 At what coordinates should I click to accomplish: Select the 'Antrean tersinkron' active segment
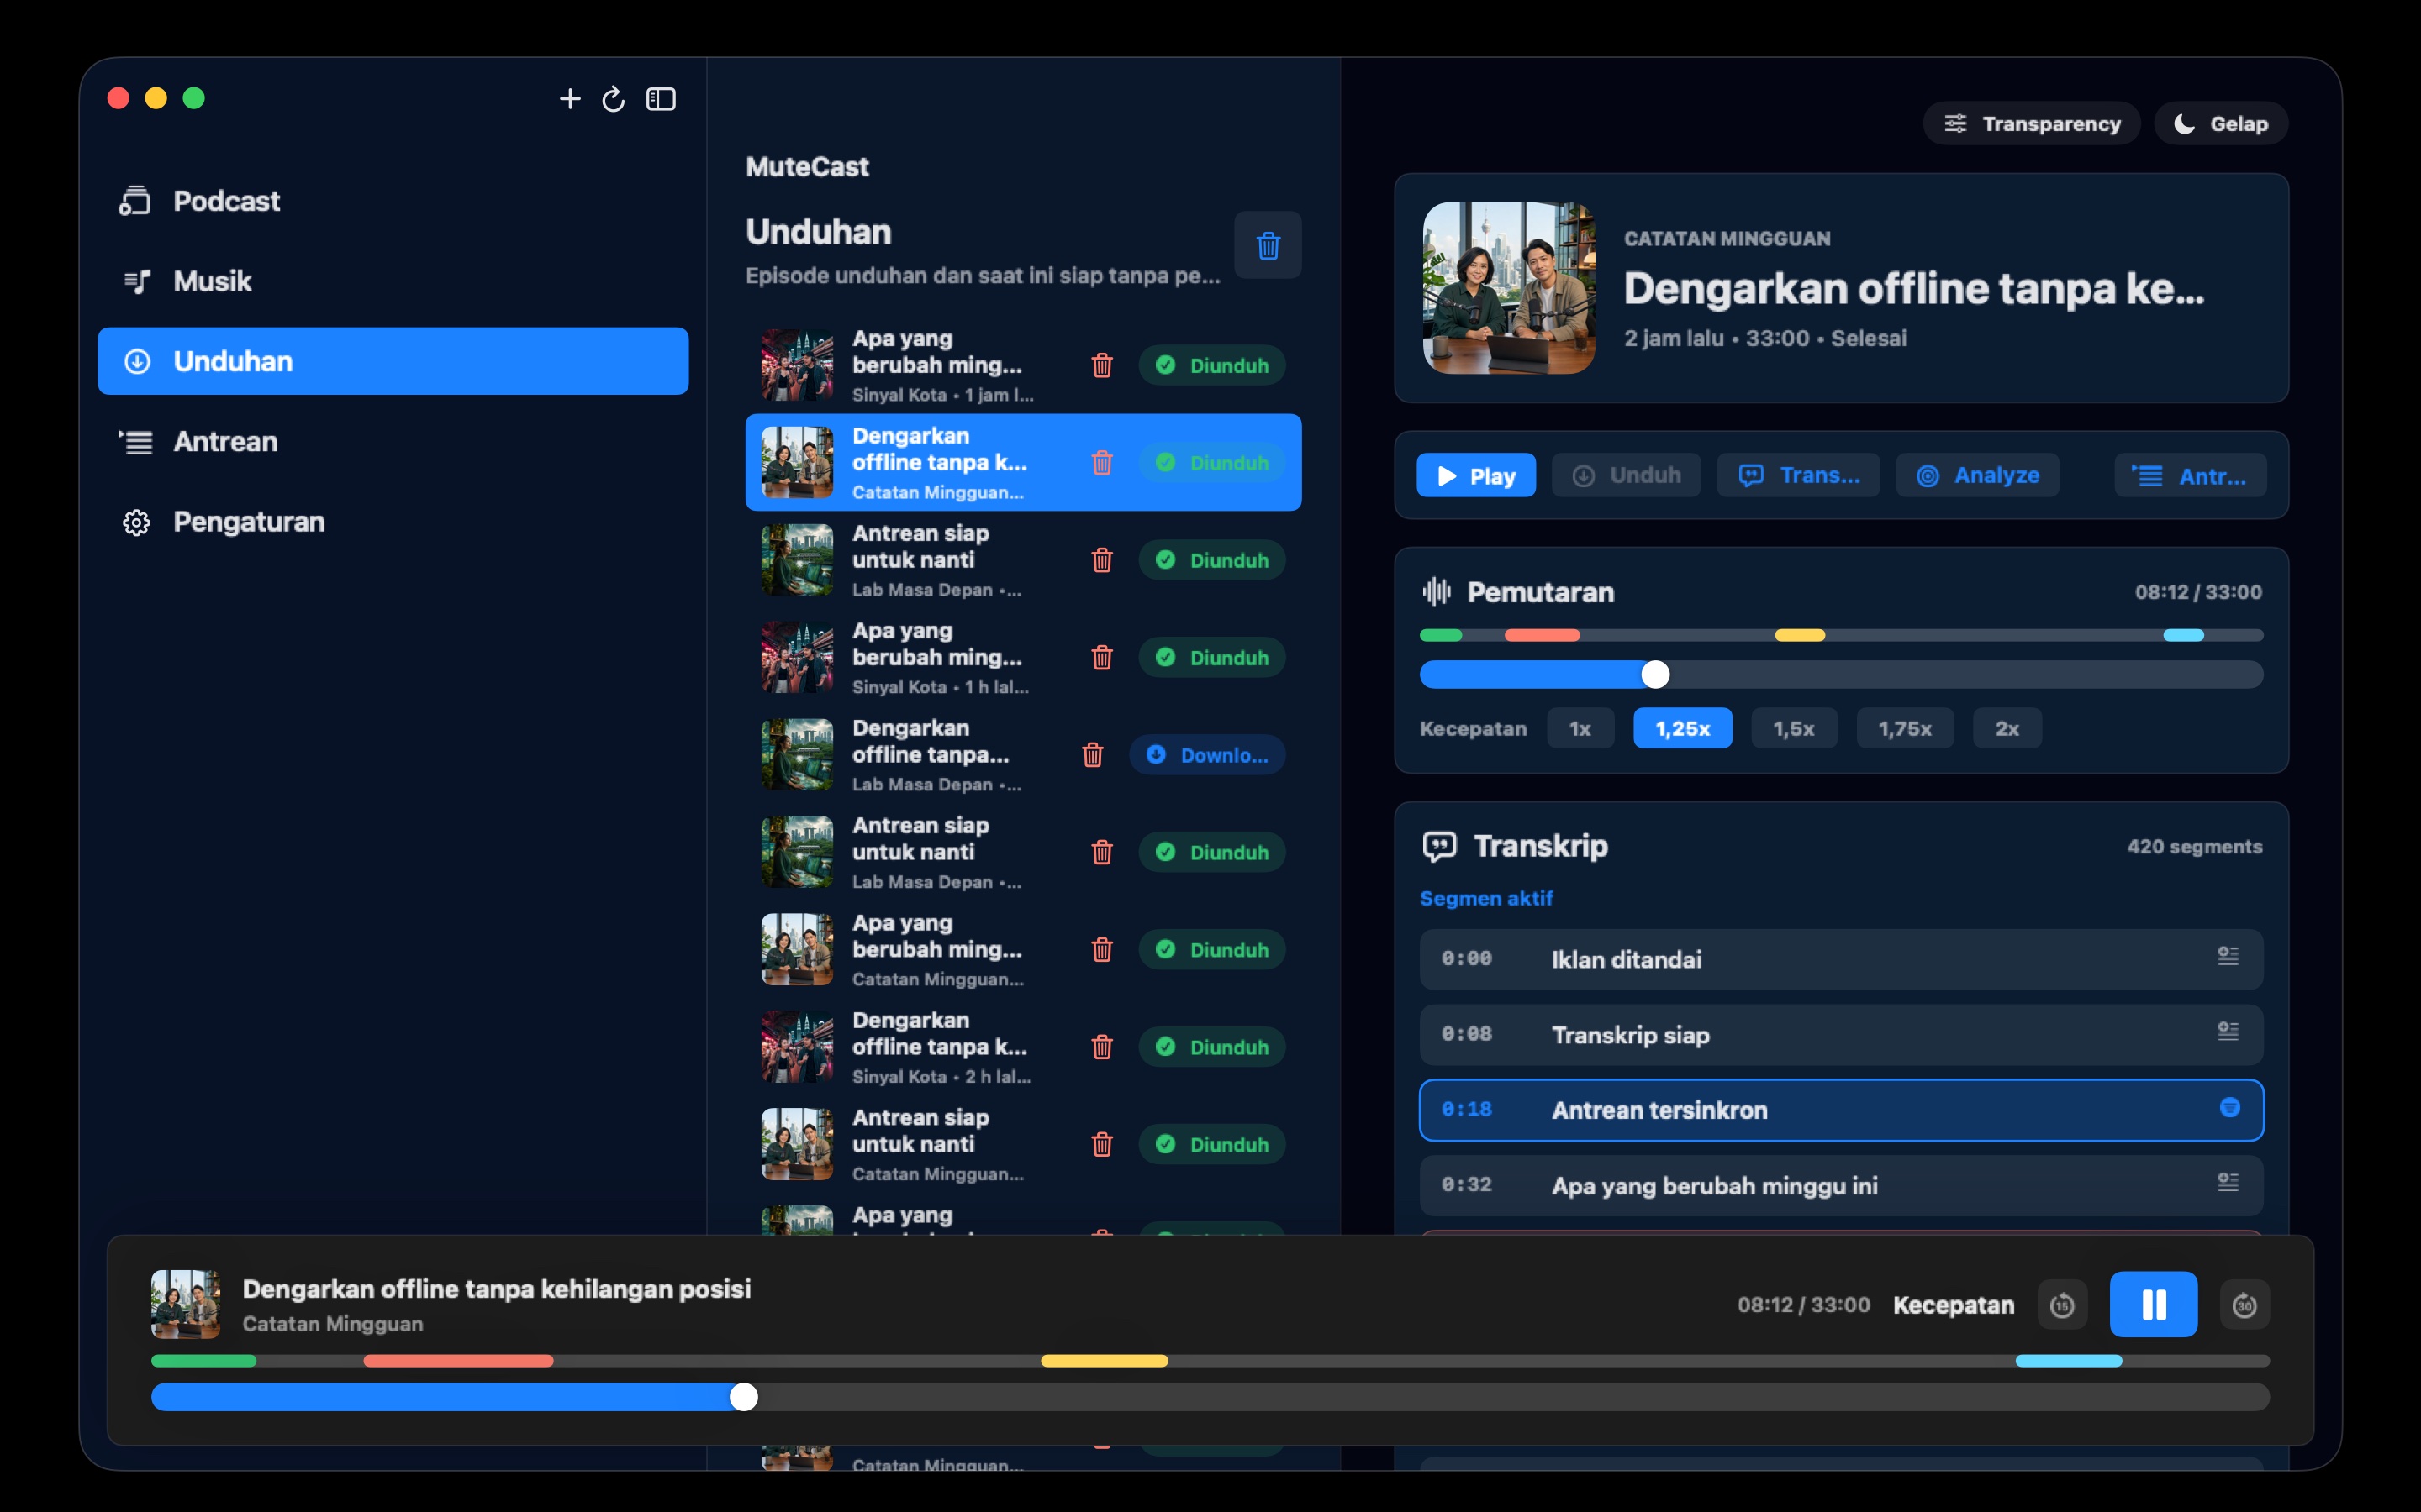point(1841,1110)
